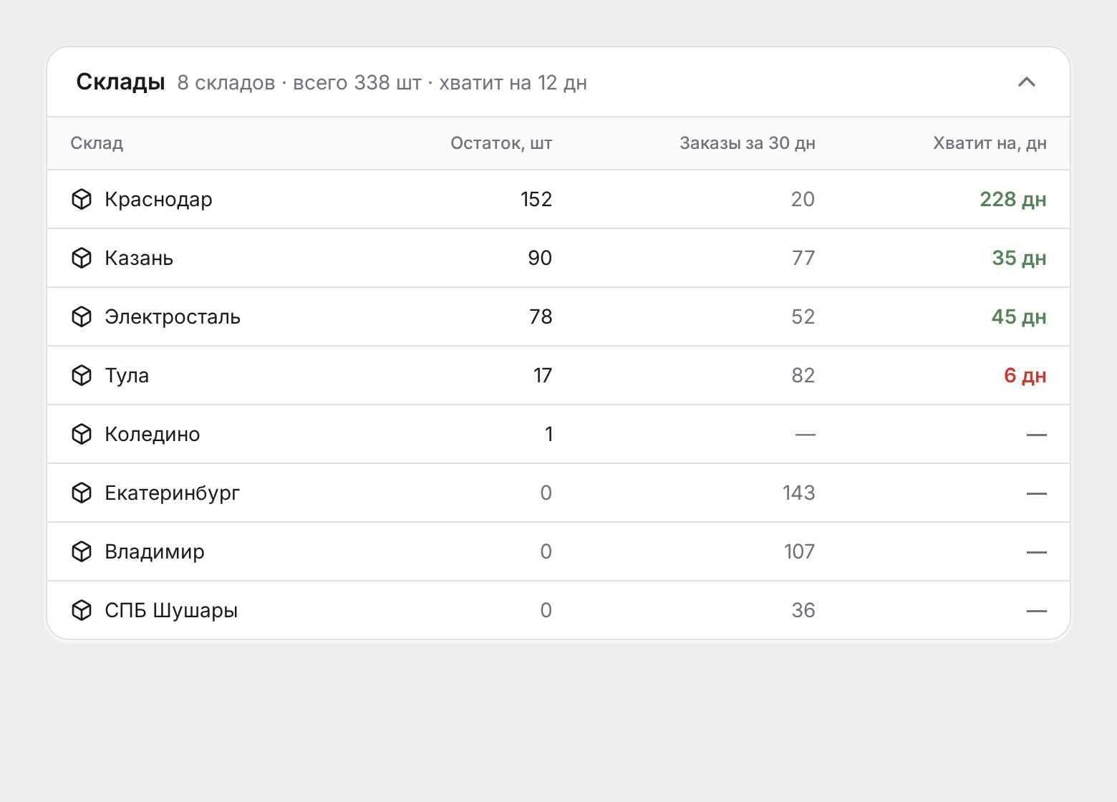
Task: Click the box icon beside Владимир
Action: (x=82, y=551)
